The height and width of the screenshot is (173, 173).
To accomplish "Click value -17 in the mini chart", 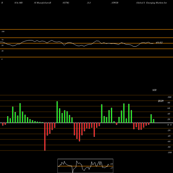I will pos(111,168).
